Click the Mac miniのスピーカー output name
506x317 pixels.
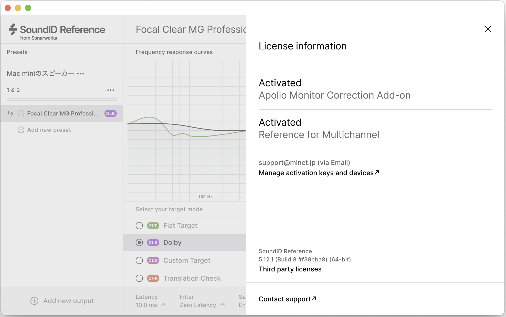click(x=40, y=73)
